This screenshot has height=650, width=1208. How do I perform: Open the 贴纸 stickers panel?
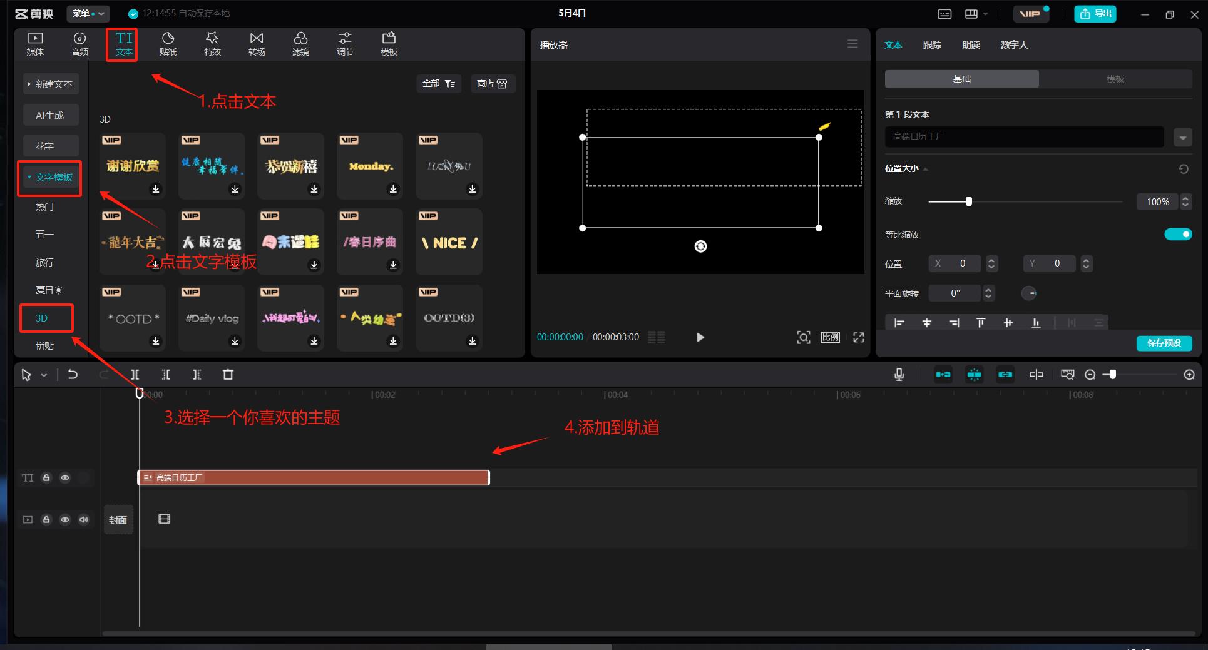click(168, 44)
